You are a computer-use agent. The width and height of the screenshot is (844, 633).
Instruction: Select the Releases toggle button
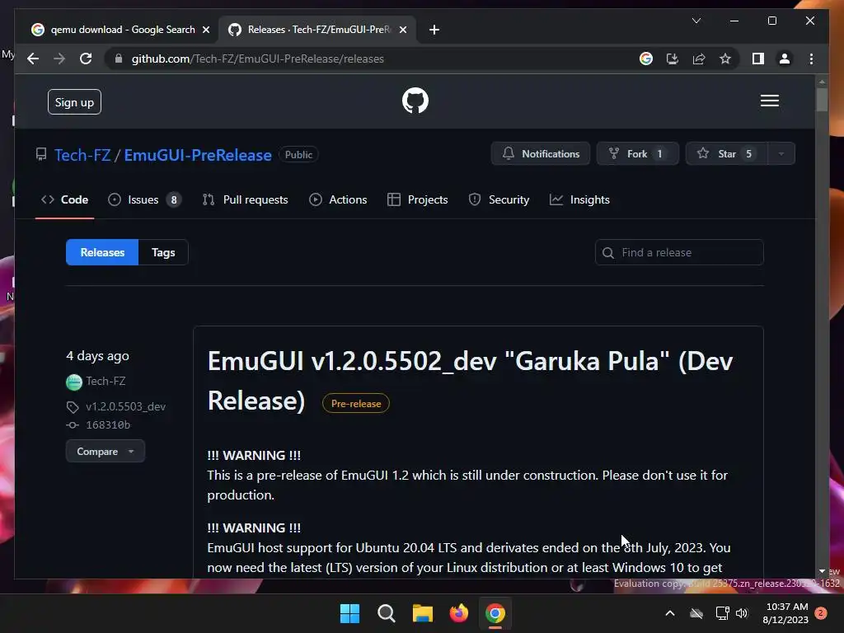click(x=102, y=252)
